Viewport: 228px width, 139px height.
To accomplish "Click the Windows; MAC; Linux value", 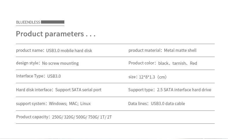I will (x=70, y=104).
